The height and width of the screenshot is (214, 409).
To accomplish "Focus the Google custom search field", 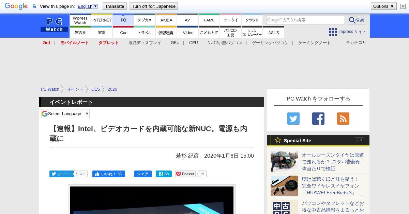I will tap(305, 20).
